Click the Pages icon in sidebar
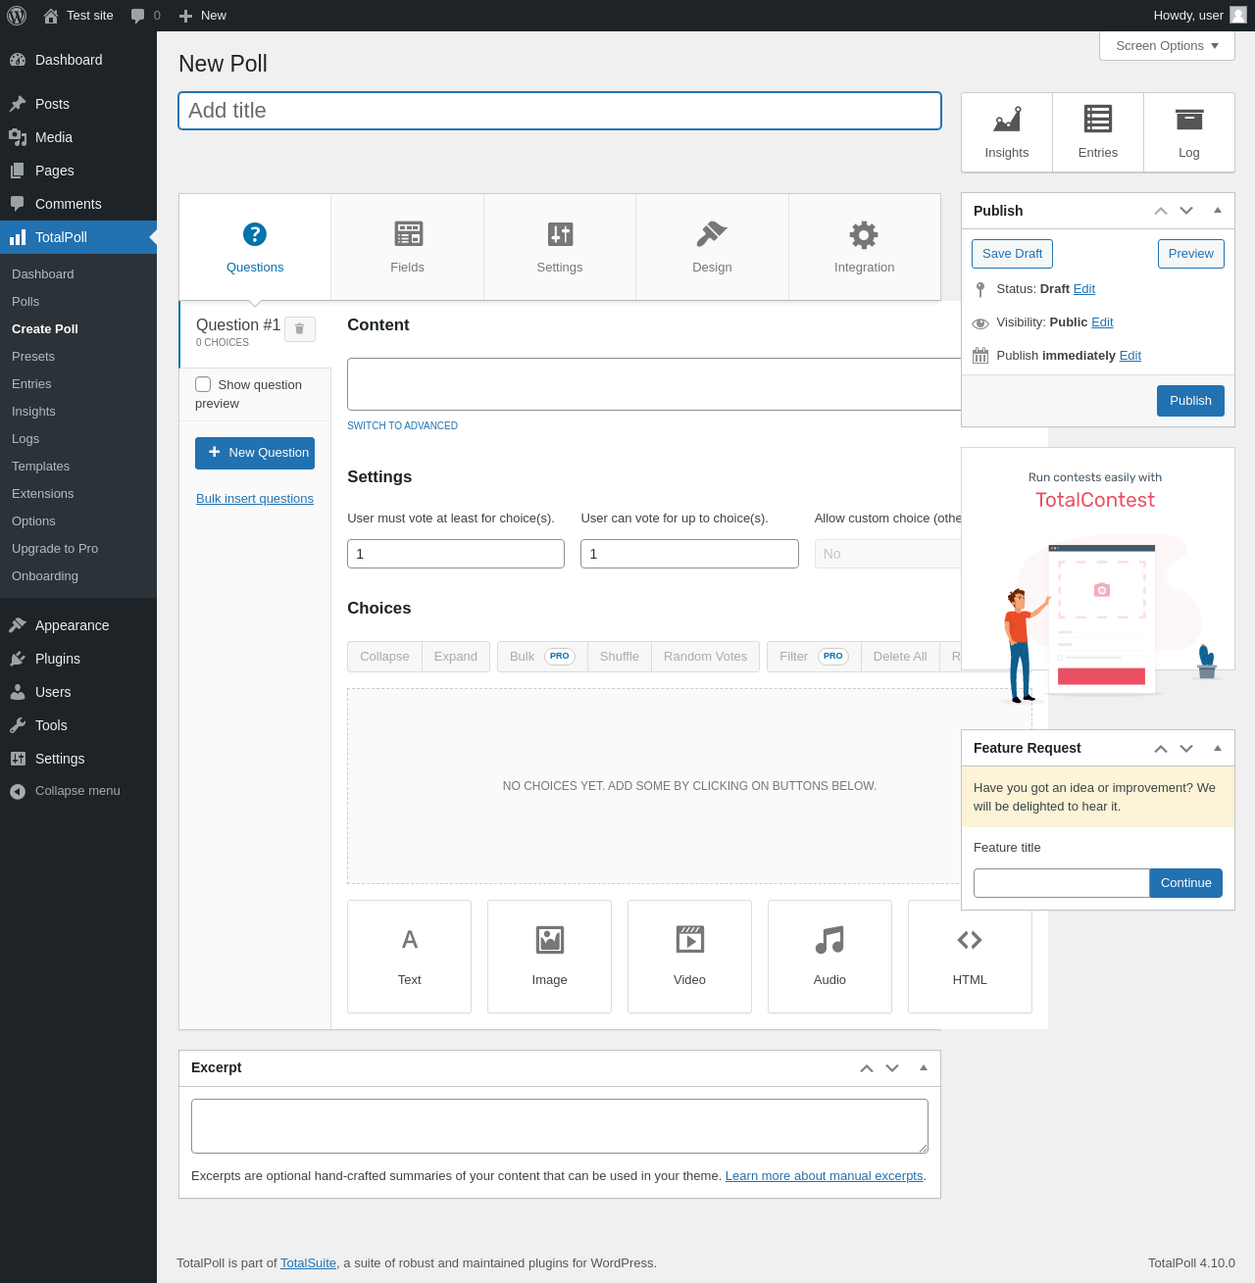Viewport: 1255px width, 1283px height. (x=18, y=171)
